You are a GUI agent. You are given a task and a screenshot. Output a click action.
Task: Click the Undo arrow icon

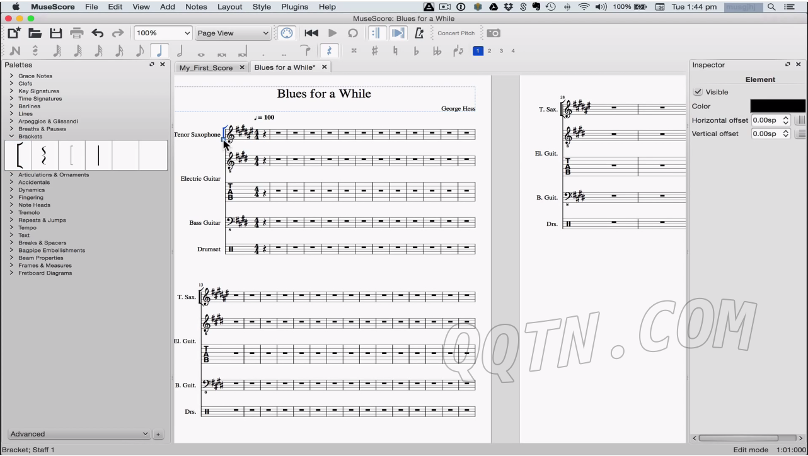click(x=98, y=33)
